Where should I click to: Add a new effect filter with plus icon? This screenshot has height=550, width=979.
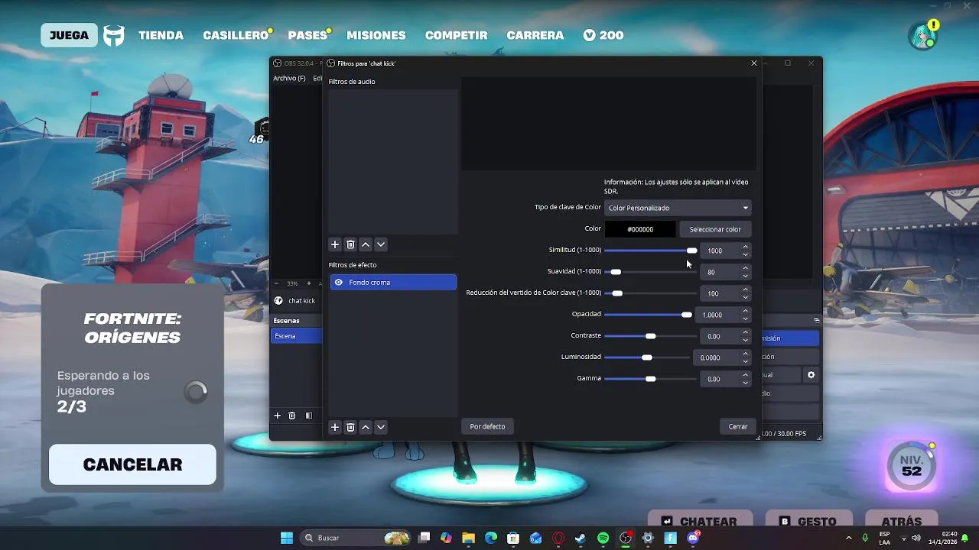pyautogui.click(x=335, y=427)
